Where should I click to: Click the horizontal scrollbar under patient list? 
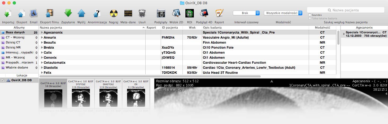coord(150,76)
